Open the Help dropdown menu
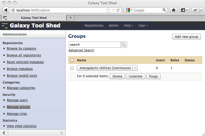 click(x=128, y=26)
